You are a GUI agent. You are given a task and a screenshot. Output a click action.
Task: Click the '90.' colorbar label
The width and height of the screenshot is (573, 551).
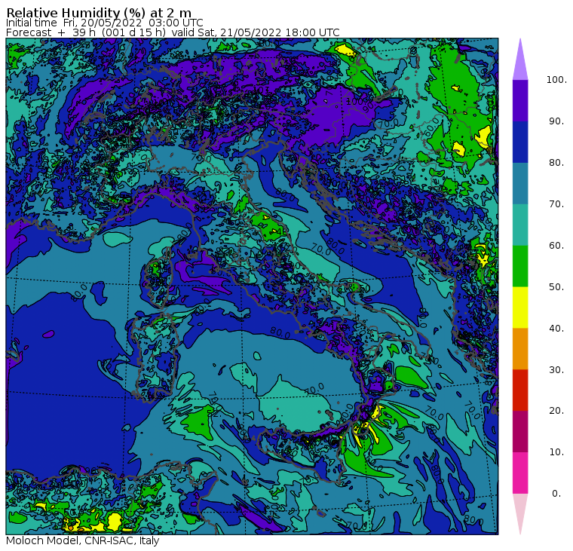(x=556, y=121)
